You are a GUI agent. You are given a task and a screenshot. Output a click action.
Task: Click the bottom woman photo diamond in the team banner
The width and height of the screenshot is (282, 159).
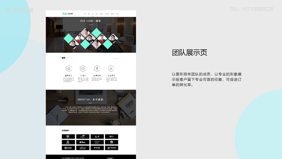point(96,44)
